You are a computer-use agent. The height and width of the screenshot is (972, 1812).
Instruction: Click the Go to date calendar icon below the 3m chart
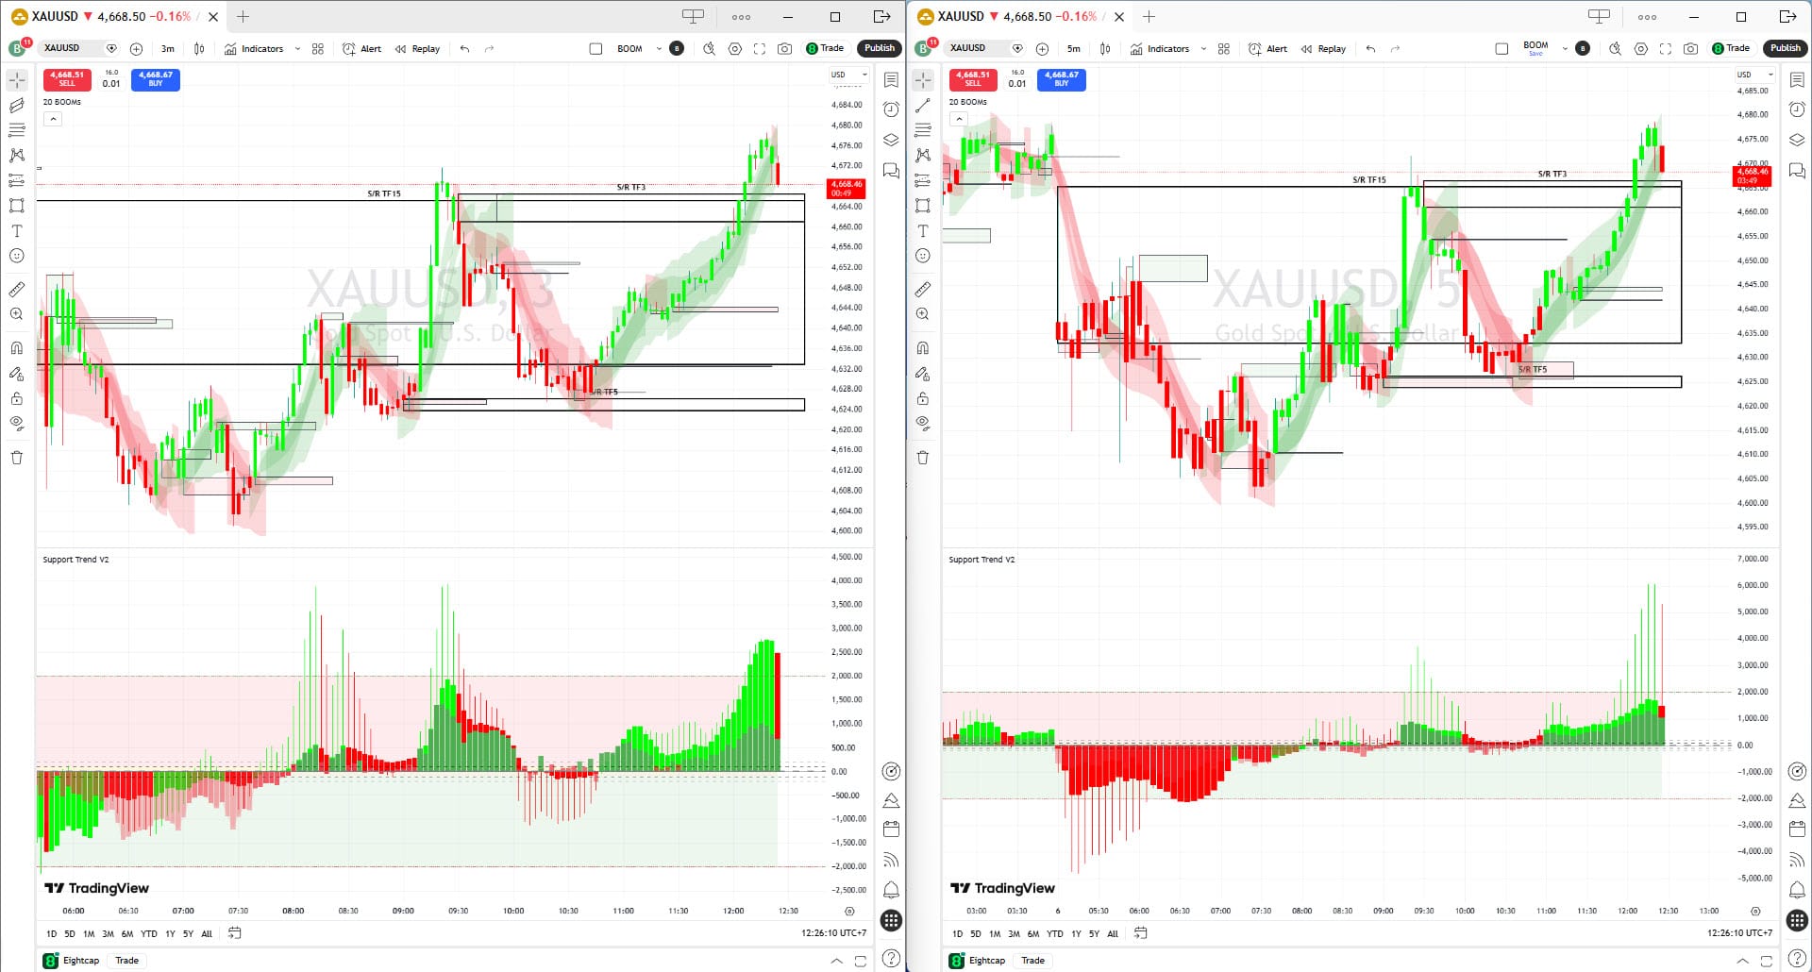point(235,933)
